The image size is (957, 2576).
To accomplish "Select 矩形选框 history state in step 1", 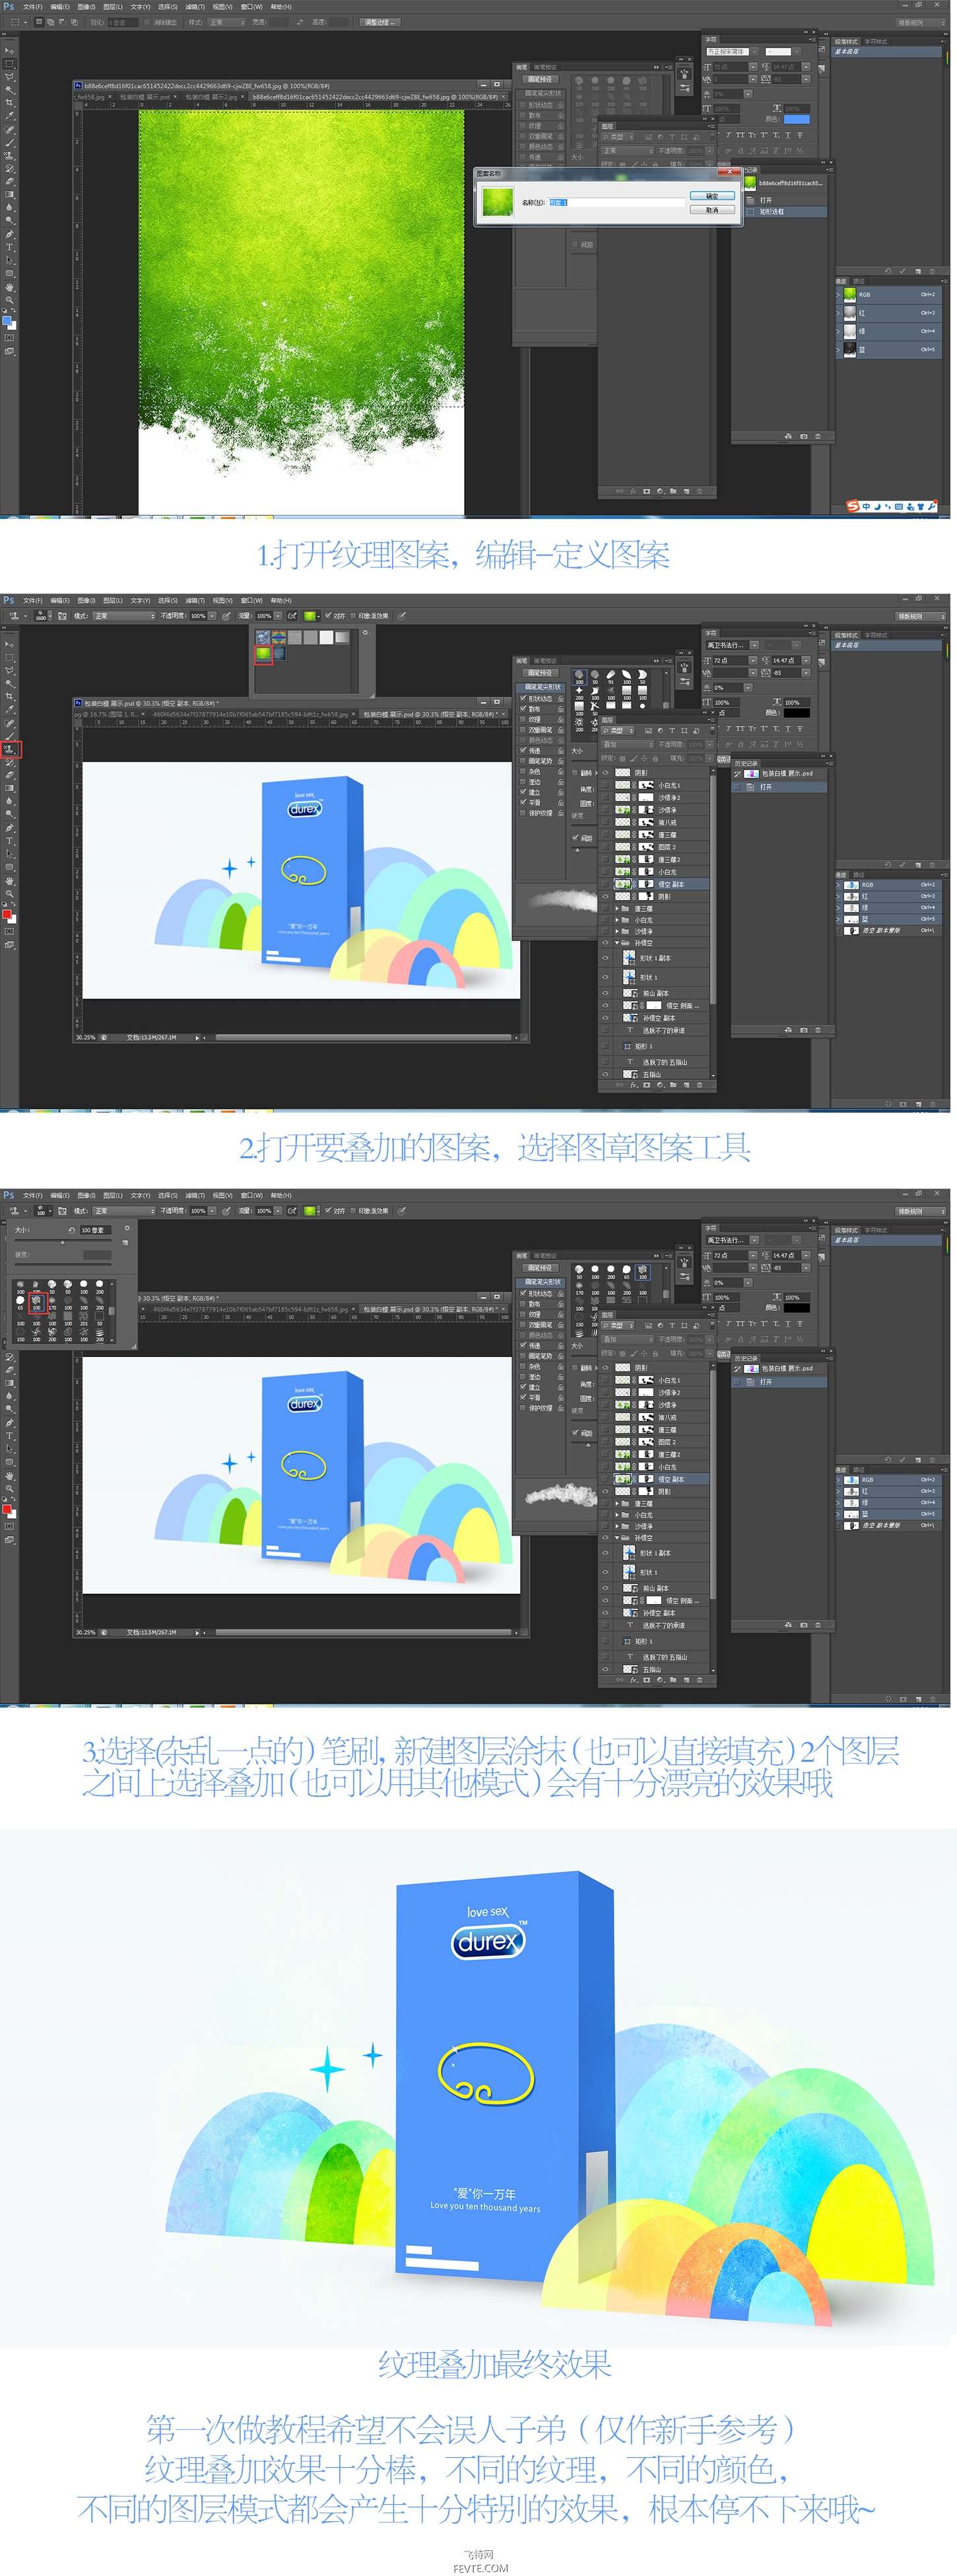I will point(786,212).
